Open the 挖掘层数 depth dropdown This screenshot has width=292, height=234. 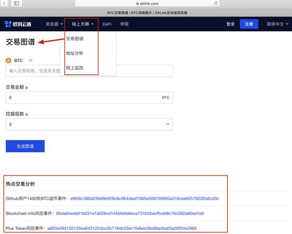pyautogui.click(x=89, y=124)
